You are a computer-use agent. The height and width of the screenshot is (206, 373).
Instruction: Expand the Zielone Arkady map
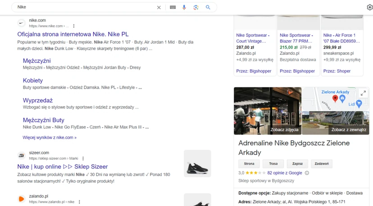pos(363,94)
